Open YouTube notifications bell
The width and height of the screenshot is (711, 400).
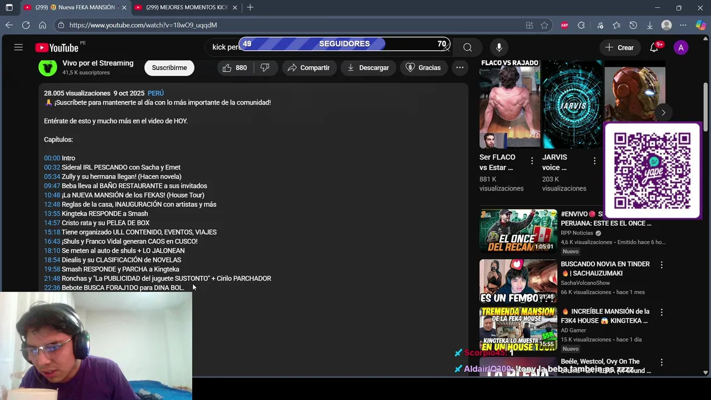click(x=654, y=47)
